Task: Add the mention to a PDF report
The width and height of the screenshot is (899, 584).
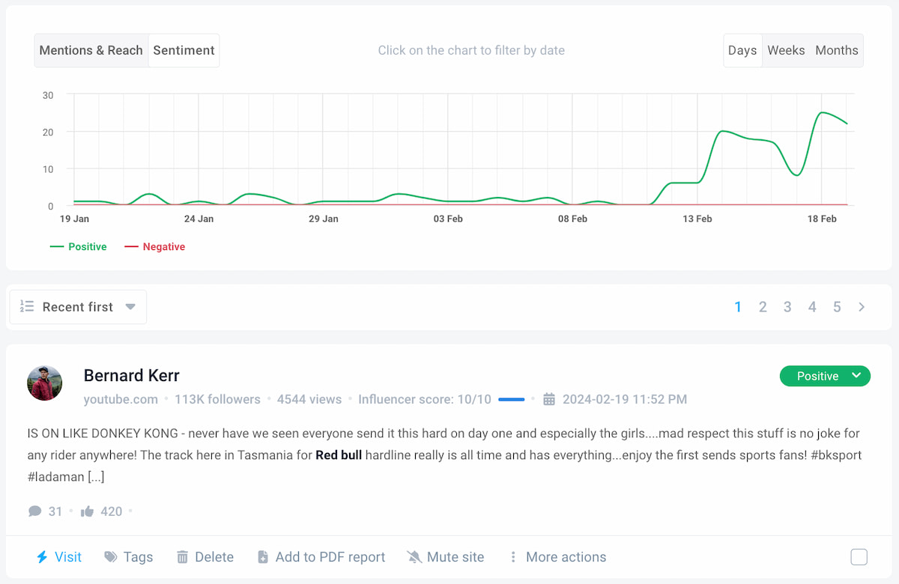Action: coord(262,556)
